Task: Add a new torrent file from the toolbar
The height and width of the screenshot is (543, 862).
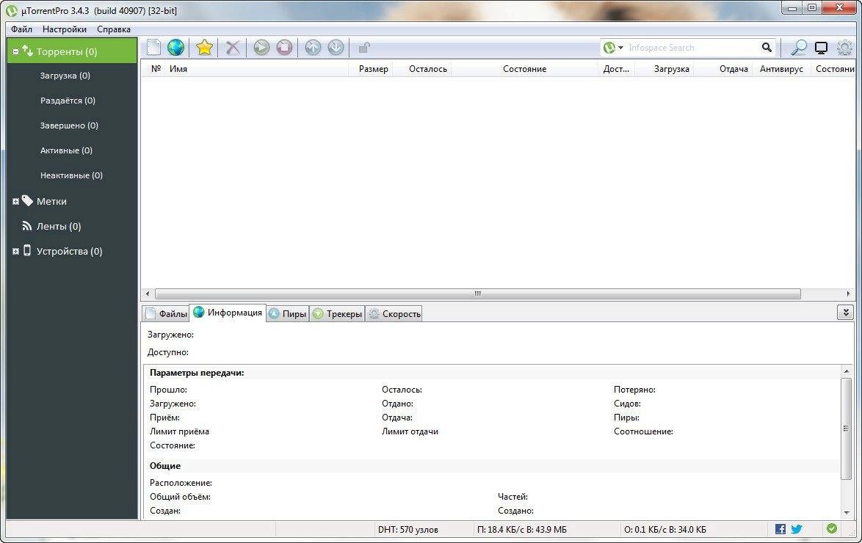Action: 153,47
